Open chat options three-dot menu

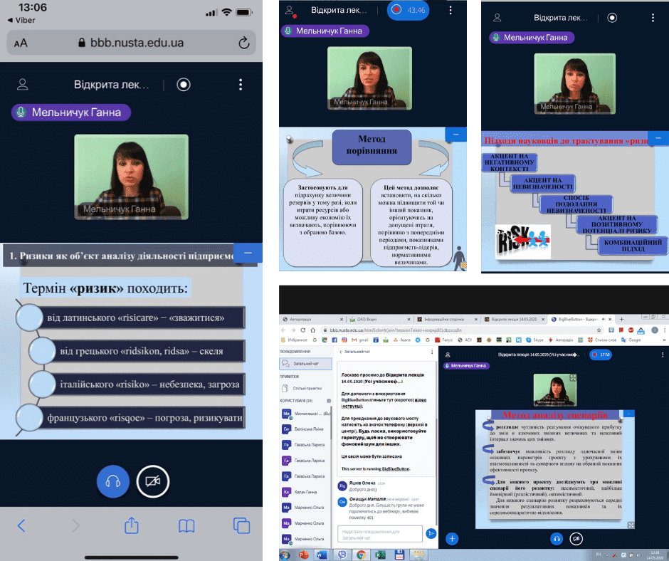(432, 352)
